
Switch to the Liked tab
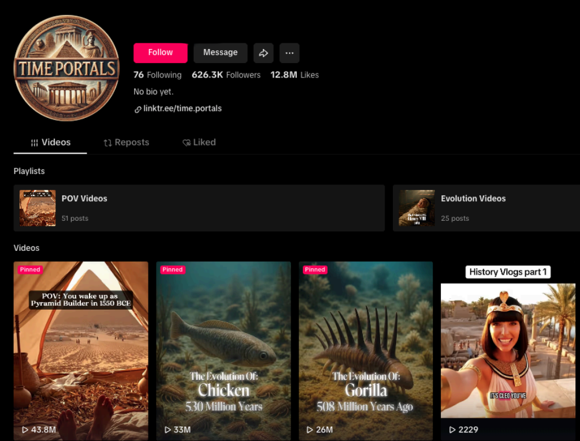pos(199,142)
